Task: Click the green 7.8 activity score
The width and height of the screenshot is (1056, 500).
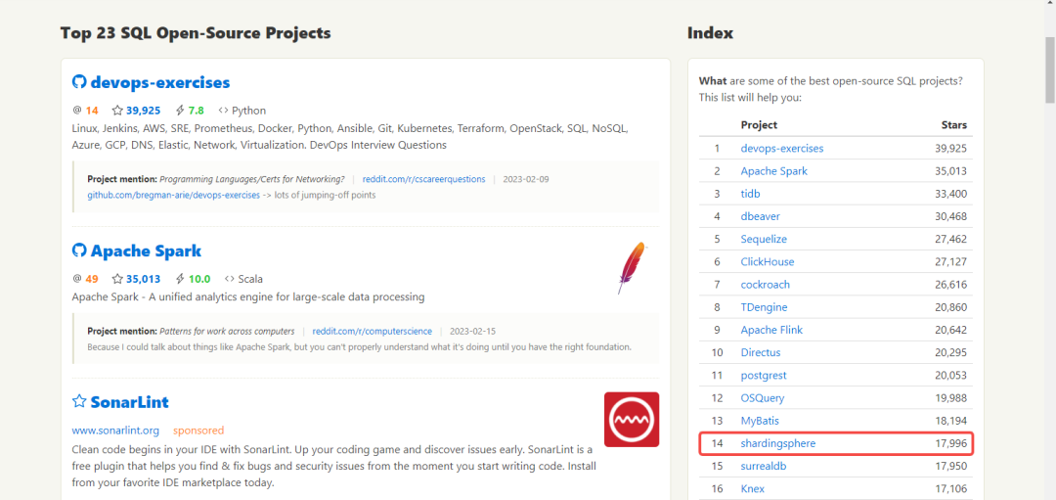Action: click(x=196, y=111)
